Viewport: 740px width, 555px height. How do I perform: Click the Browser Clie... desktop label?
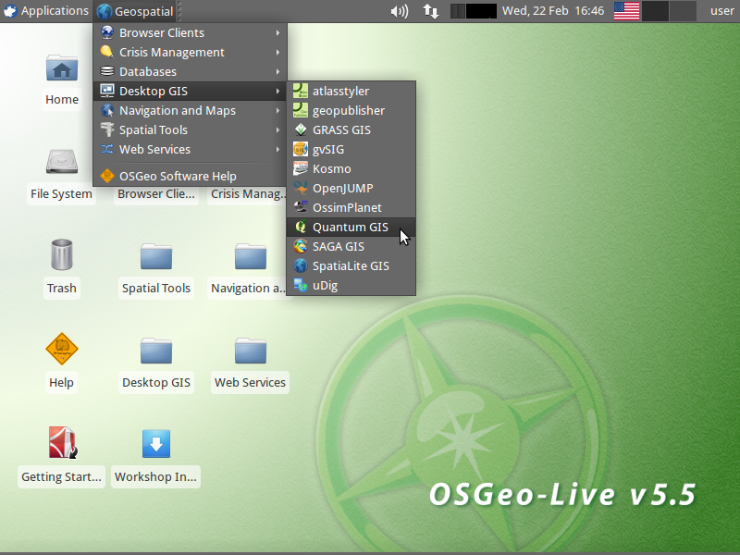[156, 193]
